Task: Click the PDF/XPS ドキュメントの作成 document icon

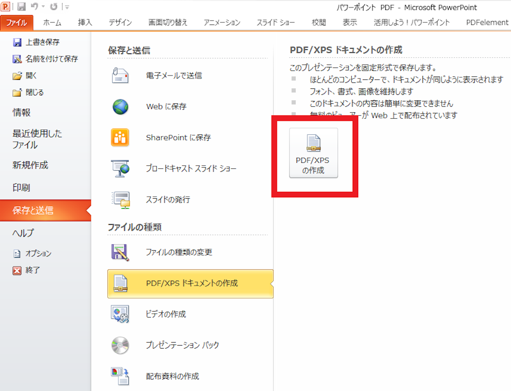Action: (x=120, y=283)
